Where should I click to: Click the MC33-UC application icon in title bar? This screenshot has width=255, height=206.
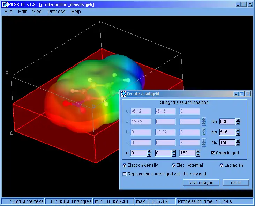point(4,5)
